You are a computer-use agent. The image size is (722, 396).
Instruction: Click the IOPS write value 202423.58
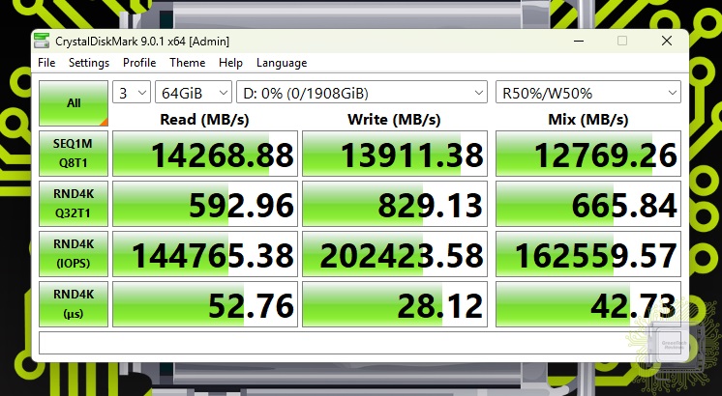[x=395, y=254]
